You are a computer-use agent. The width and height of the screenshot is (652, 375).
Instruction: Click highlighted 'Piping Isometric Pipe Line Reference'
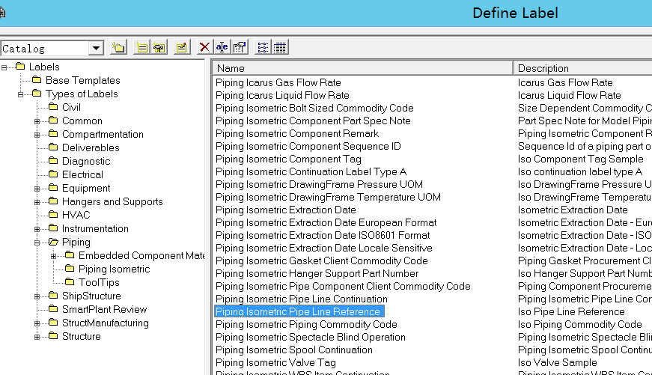tap(299, 311)
